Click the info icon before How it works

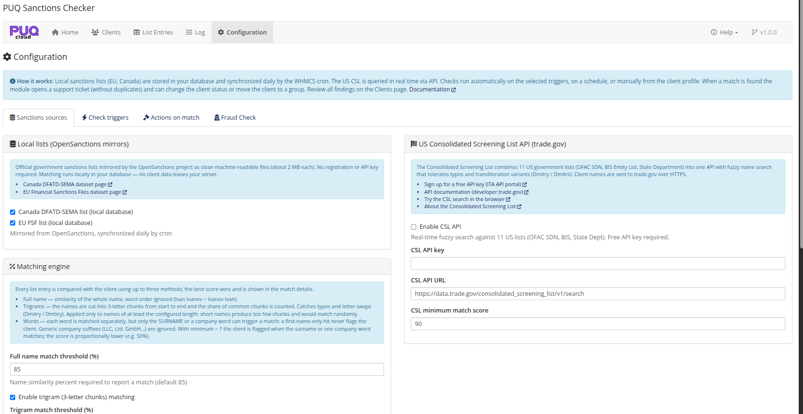coord(12,81)
